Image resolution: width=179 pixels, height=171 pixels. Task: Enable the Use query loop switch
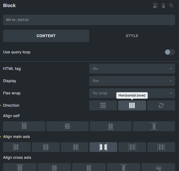pos(170,52)
